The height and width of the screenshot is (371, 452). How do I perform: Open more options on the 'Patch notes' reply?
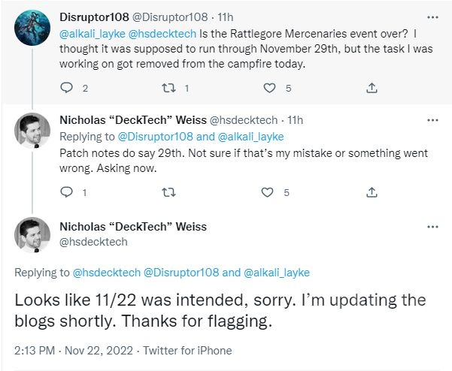point(432,120)
